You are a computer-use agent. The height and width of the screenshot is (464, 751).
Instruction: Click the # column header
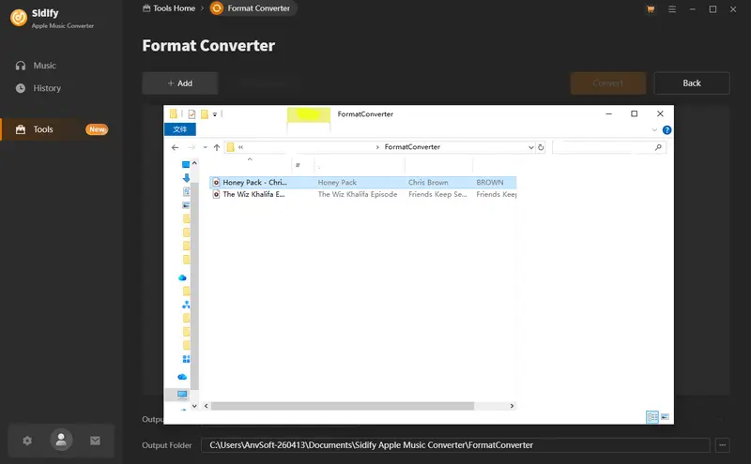[x=298, y=165]
